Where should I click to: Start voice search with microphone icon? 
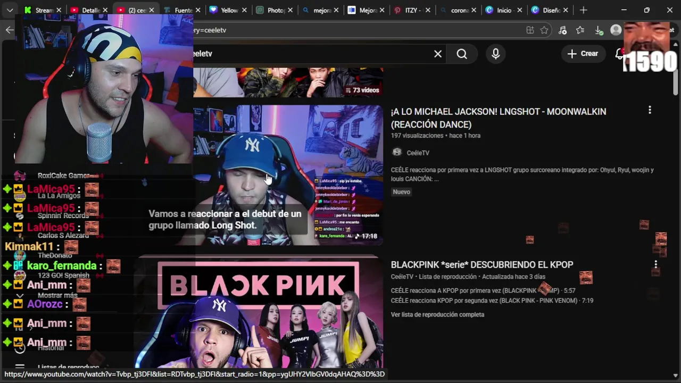pyautogui.click(x=496, y=54)
